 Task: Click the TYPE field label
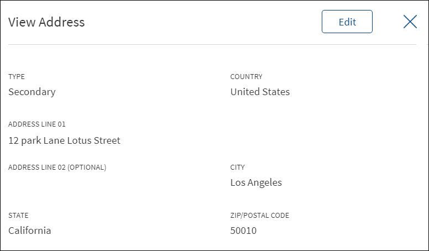tap(17, 76)
